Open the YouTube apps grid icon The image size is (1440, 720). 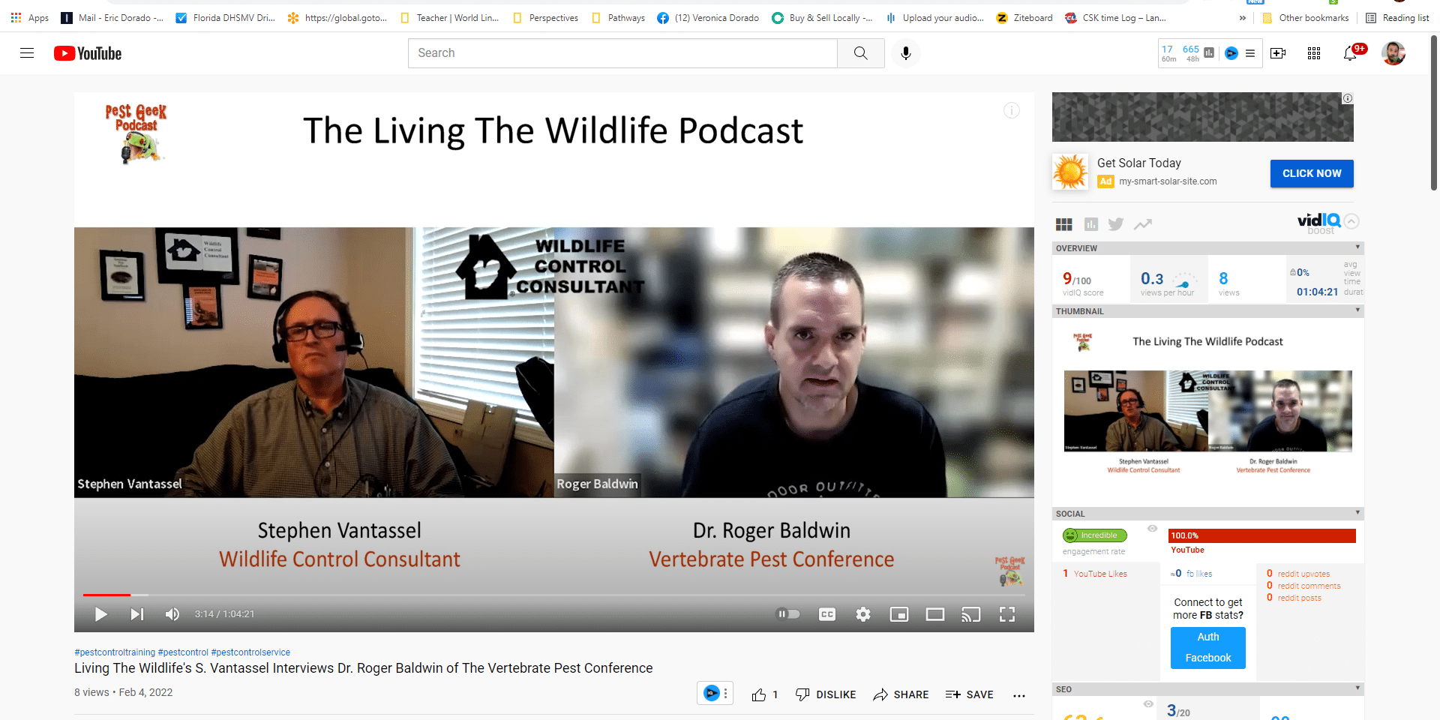(x=1313, y=53)
